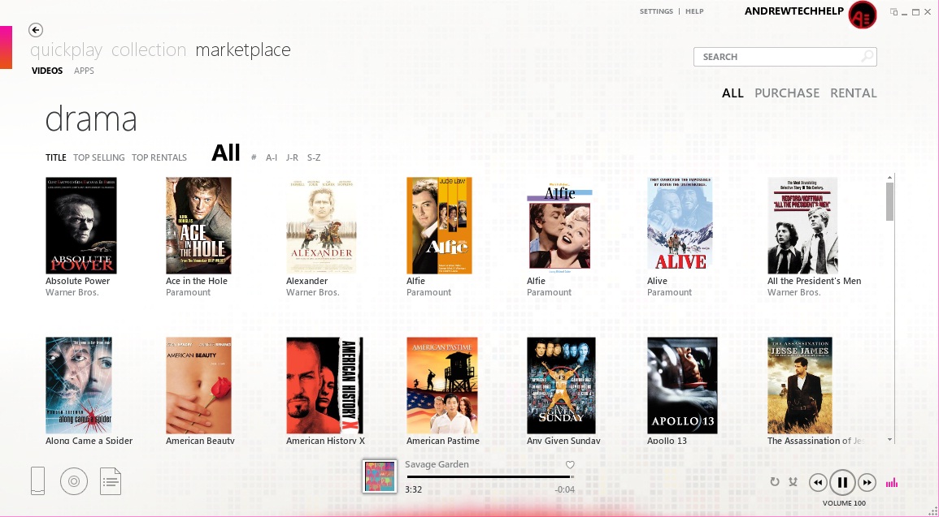Switch to the APPS subtab
Image resolution: width=939 pixels, height=517 pixels.
(x=84, y=71)
